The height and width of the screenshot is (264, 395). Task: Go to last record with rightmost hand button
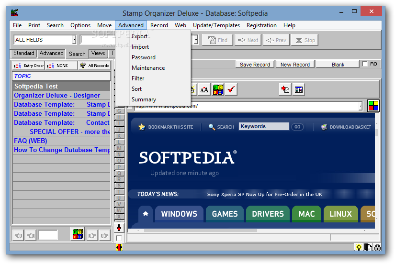coord(105,236)
